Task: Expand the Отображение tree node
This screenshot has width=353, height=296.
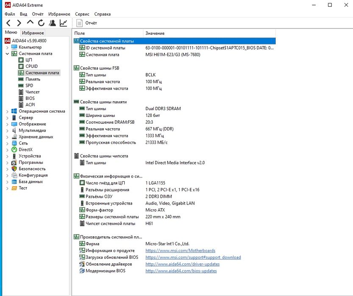Action: [7, 124]
